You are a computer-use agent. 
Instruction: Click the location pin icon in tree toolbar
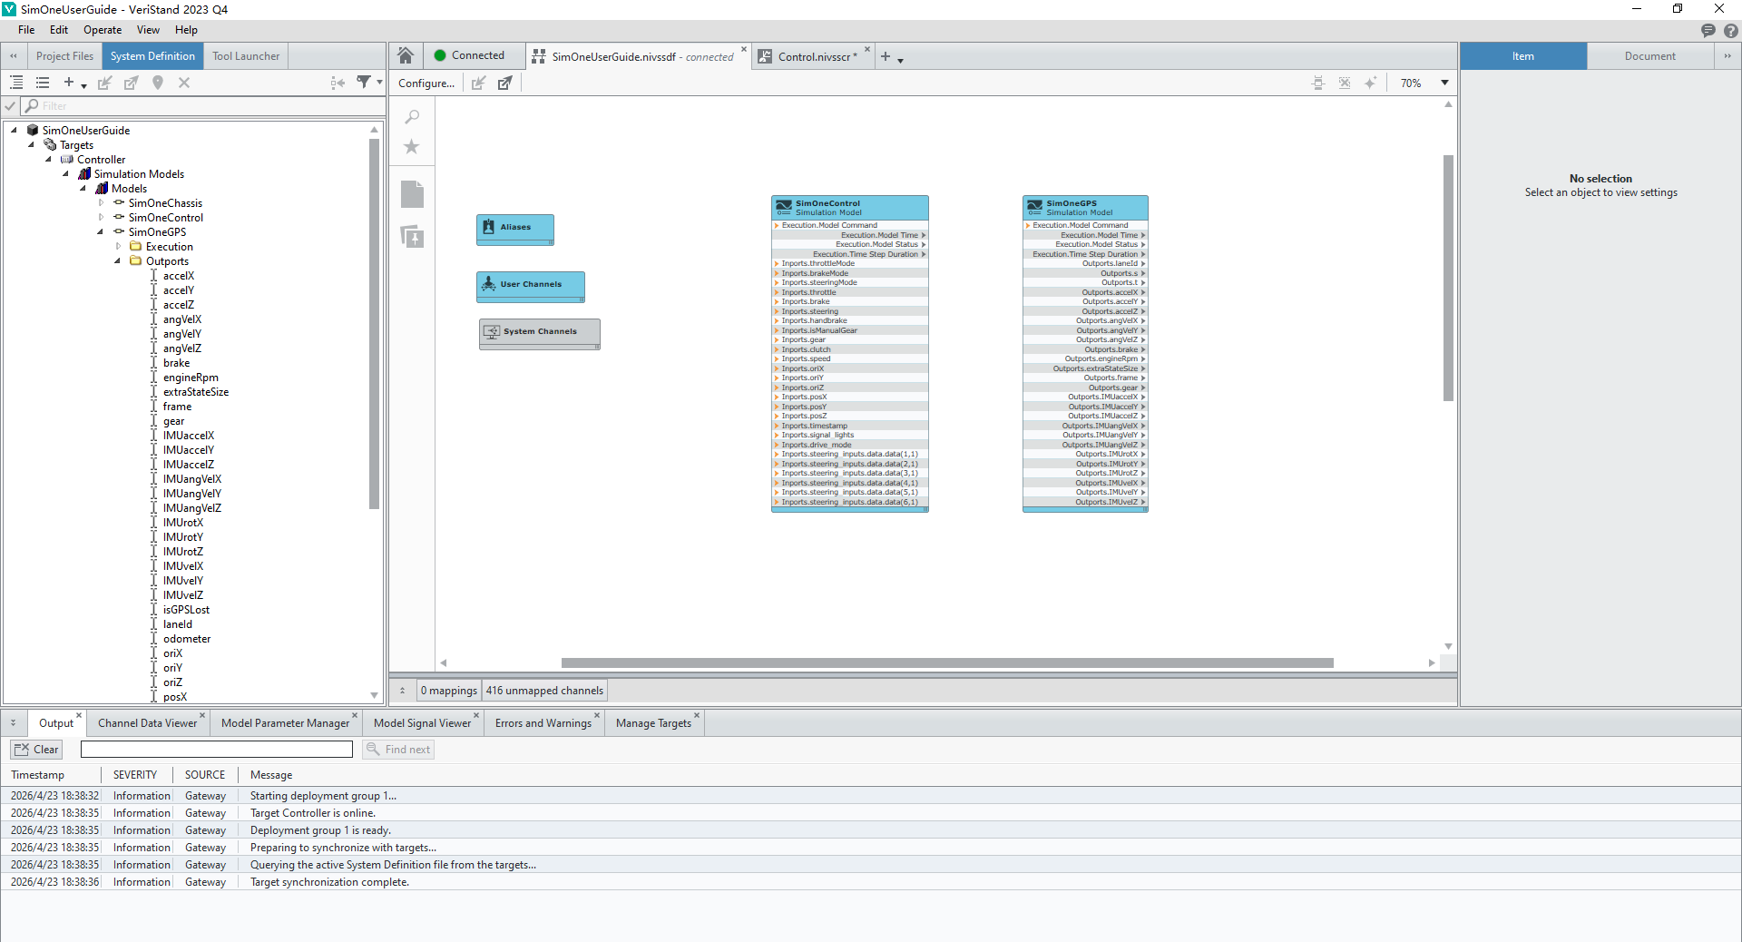[158, 83]
